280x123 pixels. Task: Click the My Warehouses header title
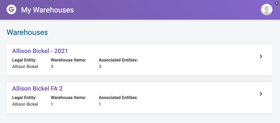coord(48,10)
